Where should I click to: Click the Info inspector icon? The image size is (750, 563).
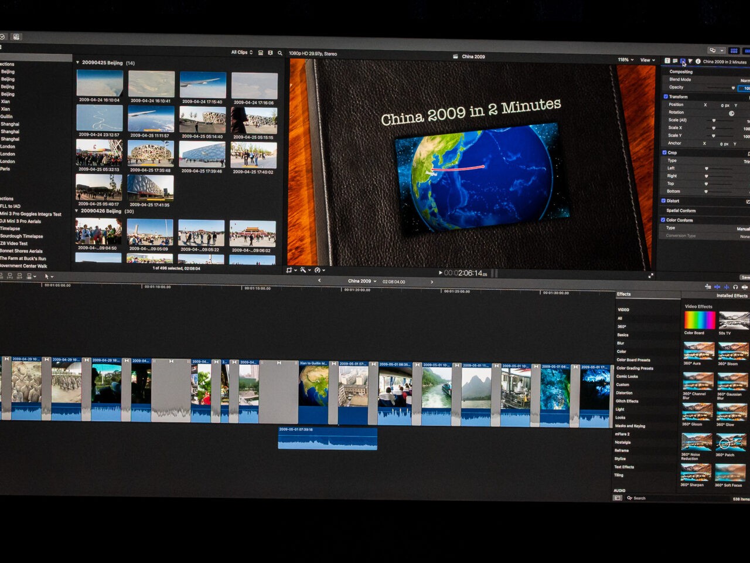click(698, 61)
